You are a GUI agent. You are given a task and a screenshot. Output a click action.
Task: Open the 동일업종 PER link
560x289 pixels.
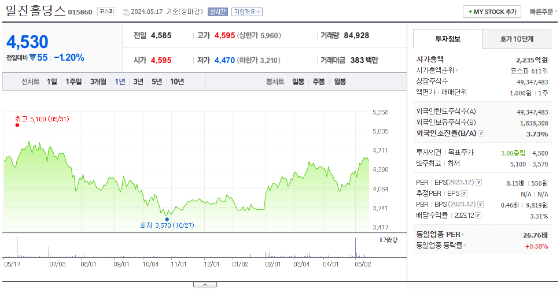click(440, 235)
